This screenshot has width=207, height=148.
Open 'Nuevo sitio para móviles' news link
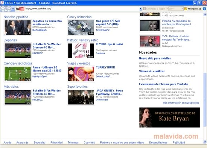[155, 58]
